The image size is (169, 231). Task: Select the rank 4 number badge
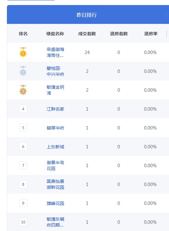pos(23,109)
